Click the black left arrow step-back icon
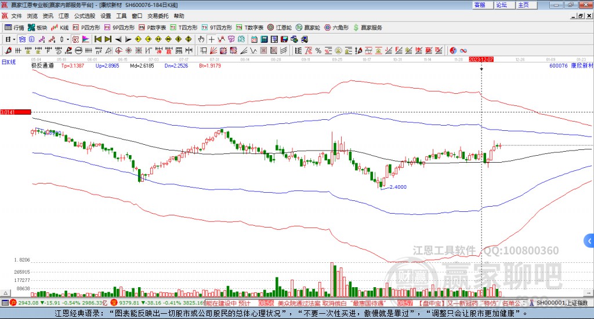Screen dimensions: 594x319 [x=118, y=39]
